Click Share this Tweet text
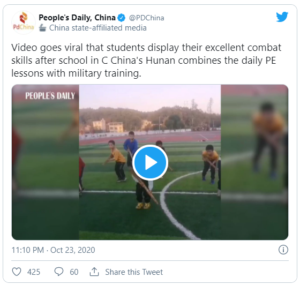Viewport: 300px width, 285px height. tap(134, 272)
